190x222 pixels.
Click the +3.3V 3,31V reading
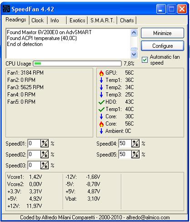point(25,192)
